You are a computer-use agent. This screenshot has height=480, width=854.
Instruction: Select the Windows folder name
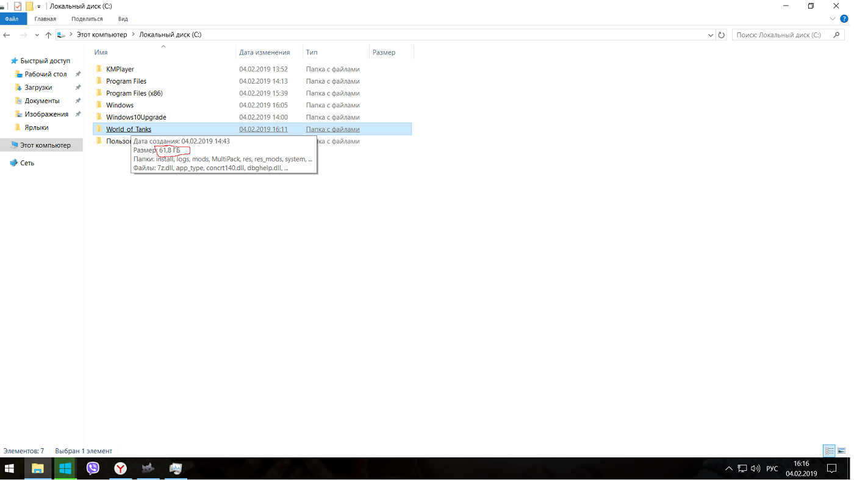120,105
